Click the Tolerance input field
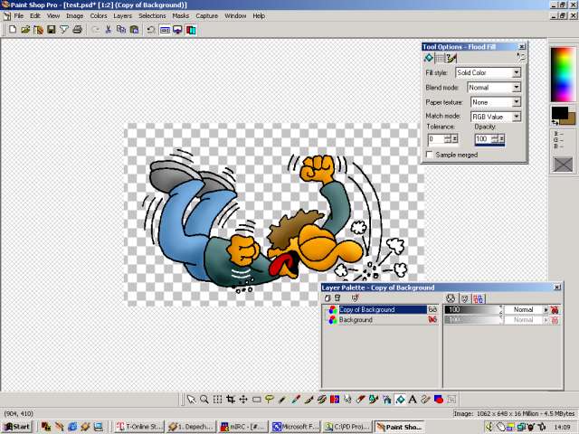579x434 pixels. pyautogui.click(x=436, y=138)
